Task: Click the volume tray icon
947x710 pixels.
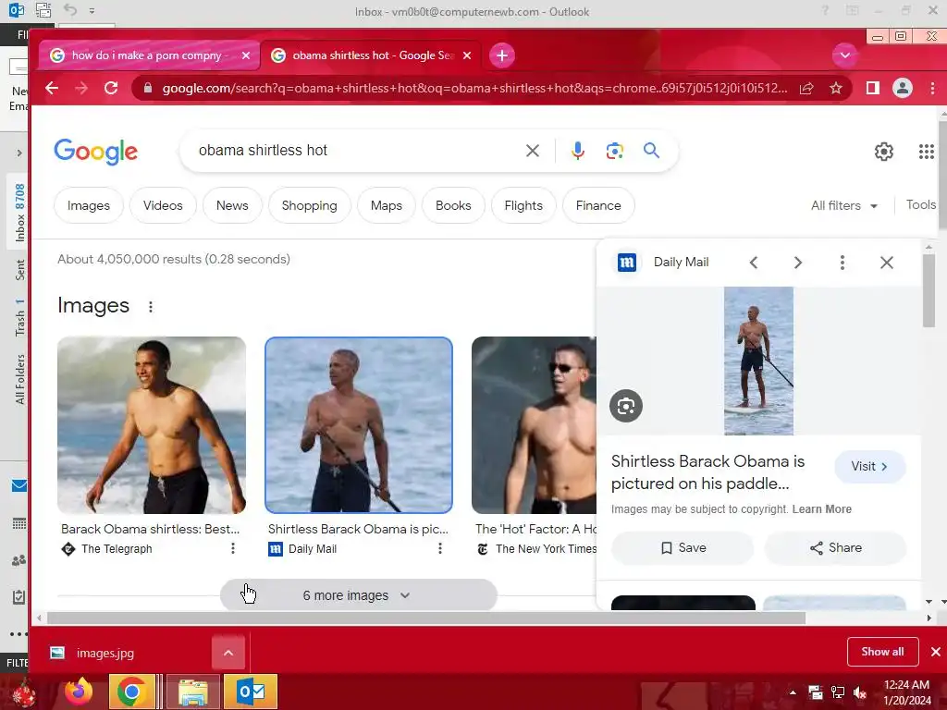Action: click(859, 692)
